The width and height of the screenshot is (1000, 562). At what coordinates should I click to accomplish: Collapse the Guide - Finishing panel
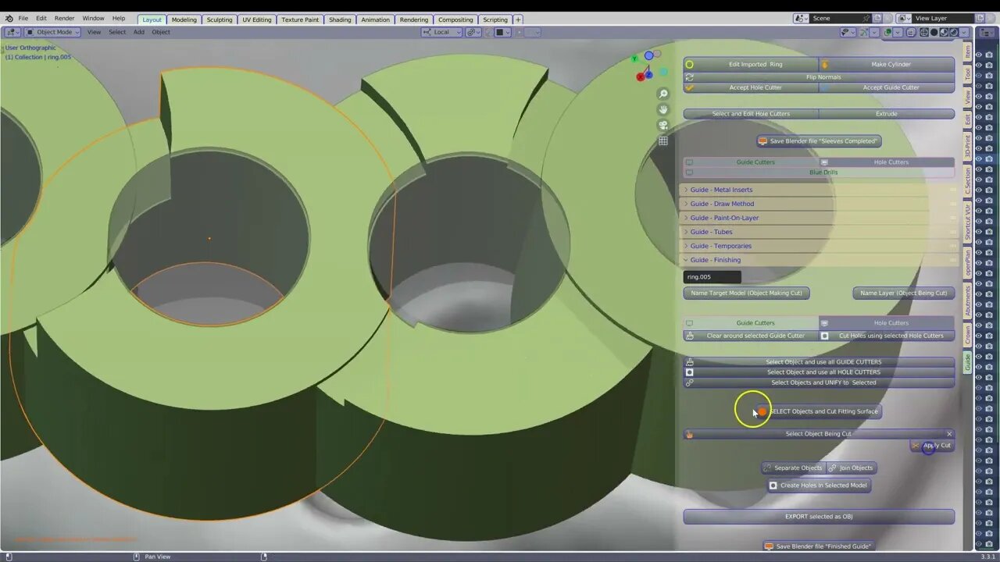819,260
